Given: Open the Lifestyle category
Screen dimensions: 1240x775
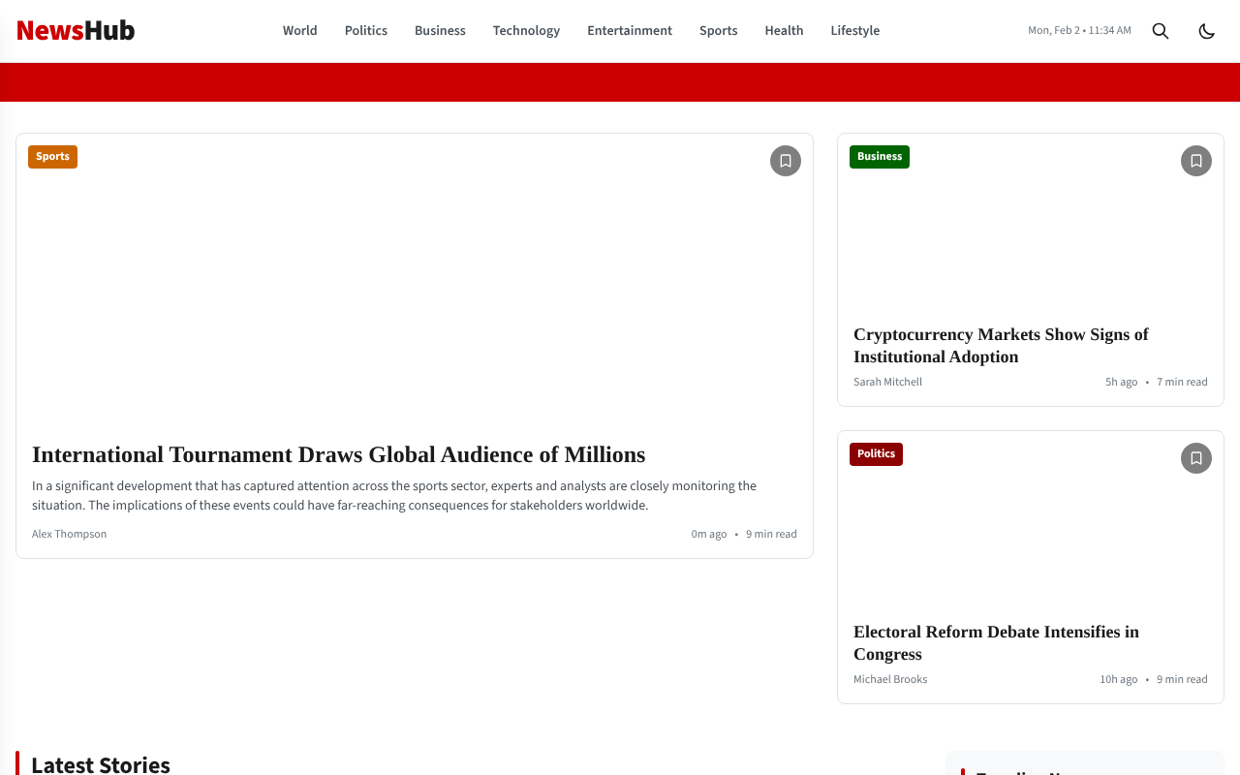Looking at the screenshot, I should click(x=854, y=31).
